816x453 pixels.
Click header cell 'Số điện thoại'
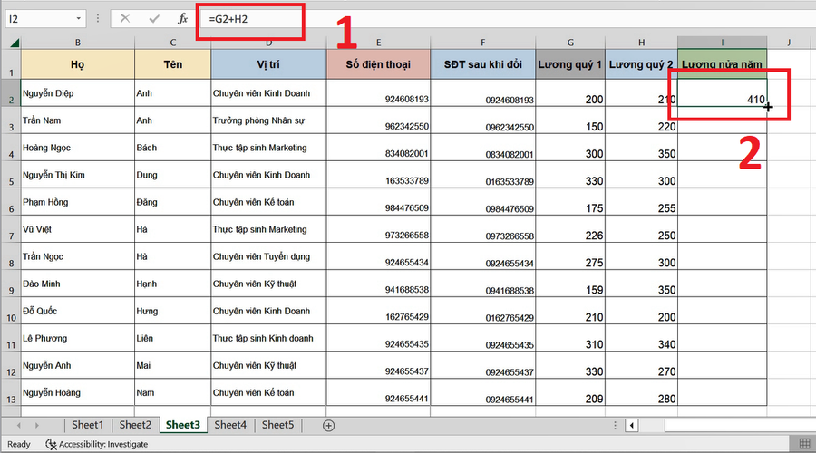378,64
